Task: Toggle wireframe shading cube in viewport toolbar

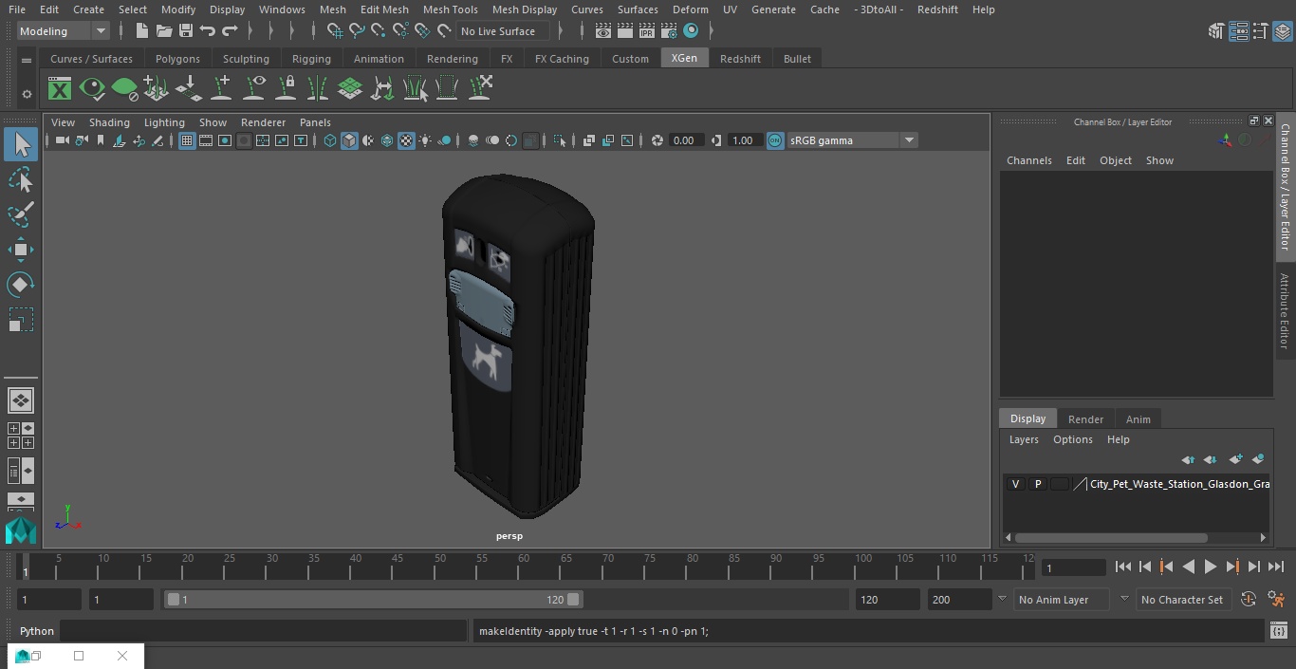Action: [x=330, y=140]
